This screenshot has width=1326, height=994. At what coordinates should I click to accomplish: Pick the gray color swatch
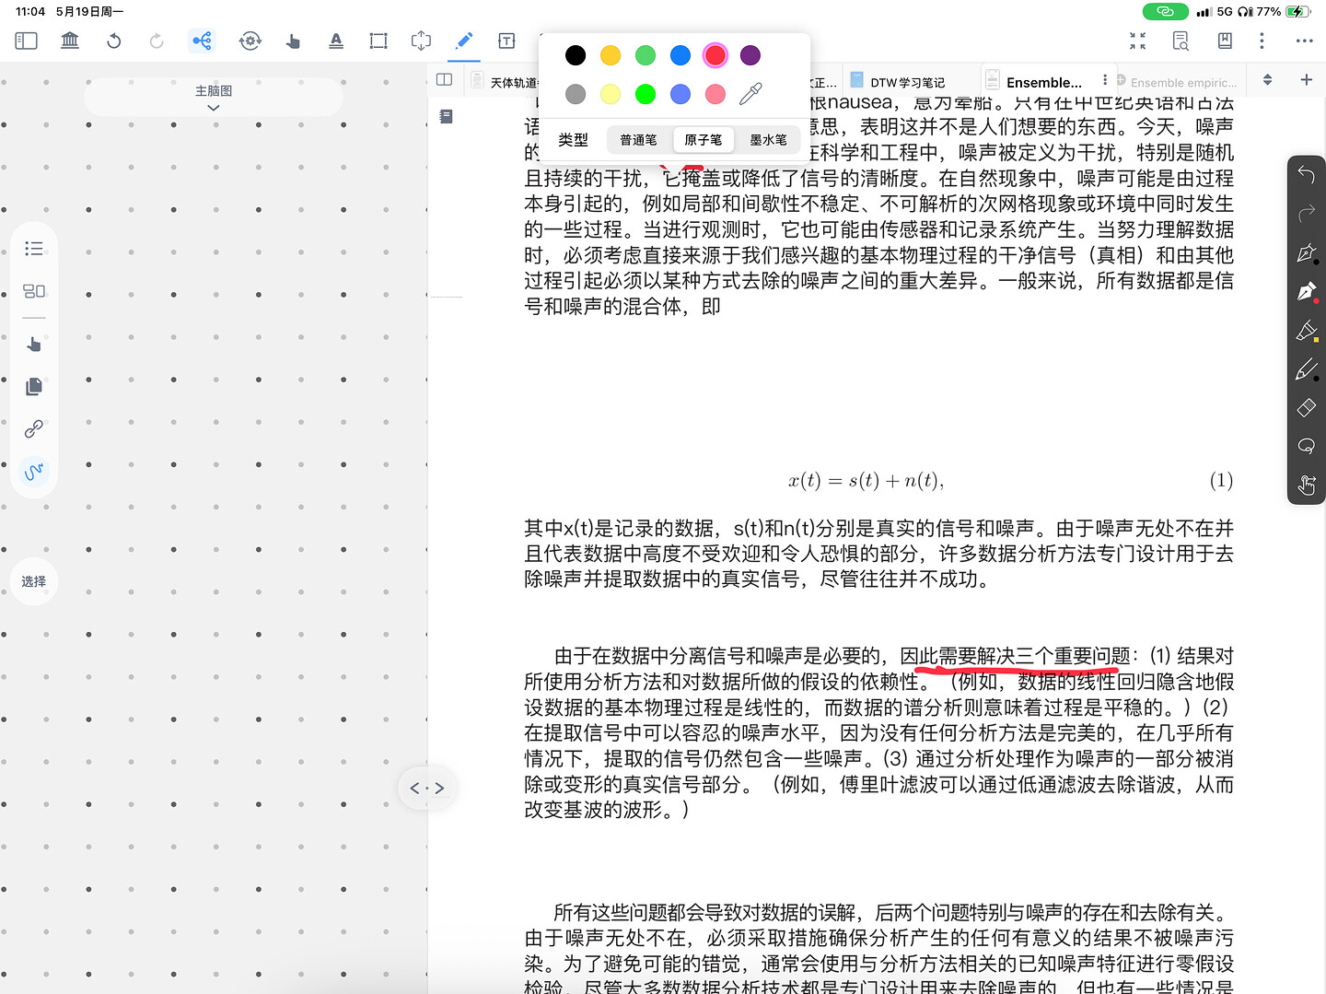pyautogui.click(x=576, y=94)
